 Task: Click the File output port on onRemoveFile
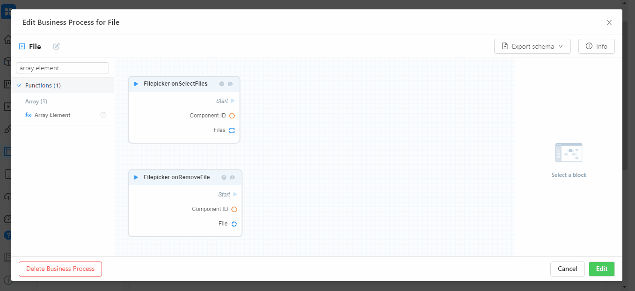coord(234,224)
